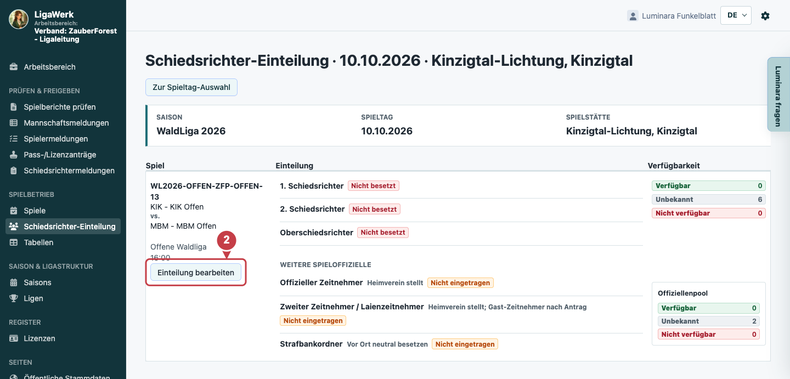790x379 pixels.
Task: Click the Lizenzen ID card icon
Action: (14, 338)
